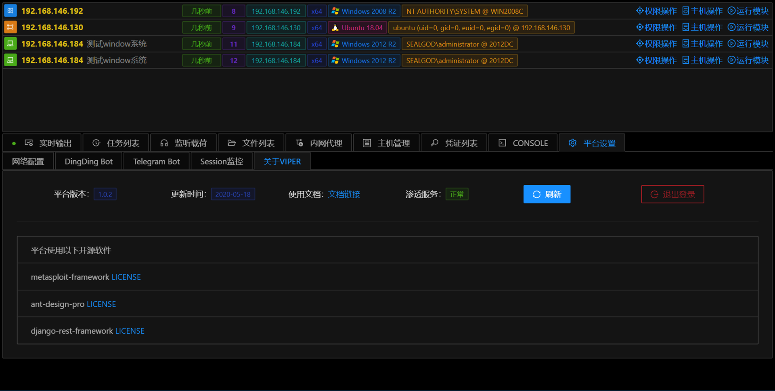Screen dimensions: 775x391
Task: Click the ubuntu uid=0 user info tag
Action: coord(482,28)
